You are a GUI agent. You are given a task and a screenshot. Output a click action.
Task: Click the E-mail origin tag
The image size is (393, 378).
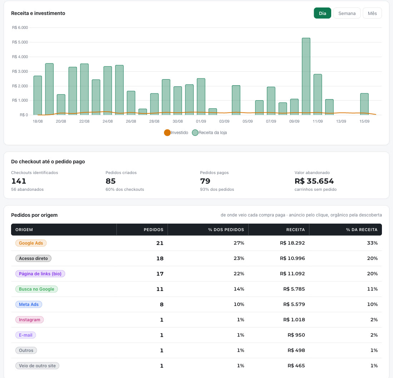[26, 335]
